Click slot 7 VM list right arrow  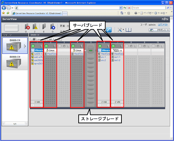click(122, 105)
